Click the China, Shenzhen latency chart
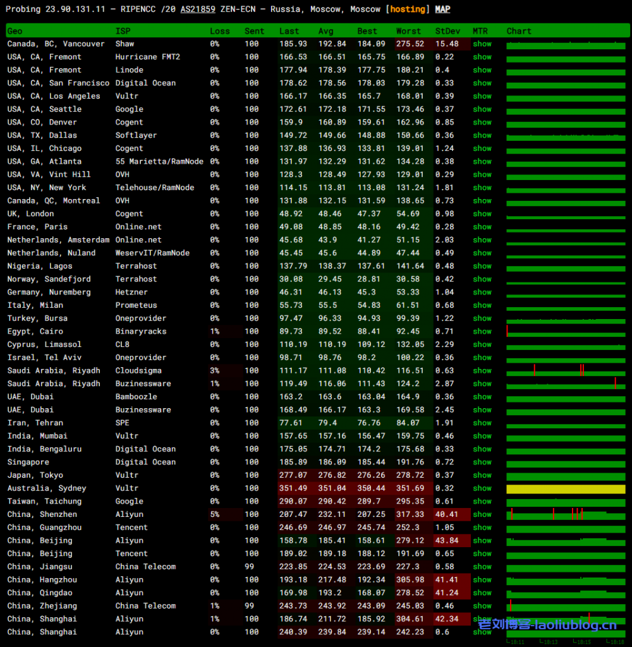 click(566, 514)
